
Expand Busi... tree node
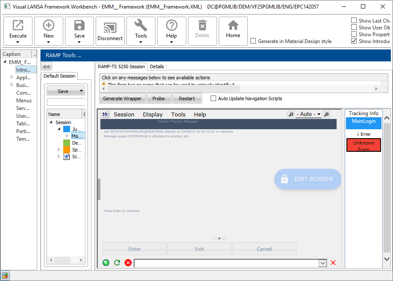tap(12, 85)
